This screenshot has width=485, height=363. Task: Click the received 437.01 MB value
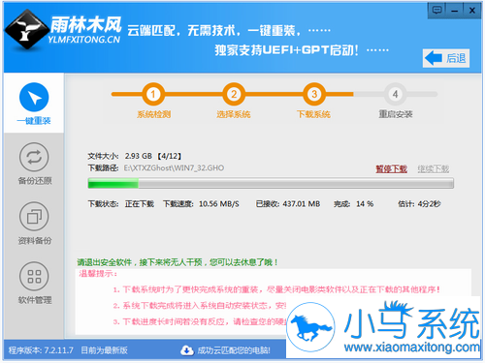pos(302,204)
